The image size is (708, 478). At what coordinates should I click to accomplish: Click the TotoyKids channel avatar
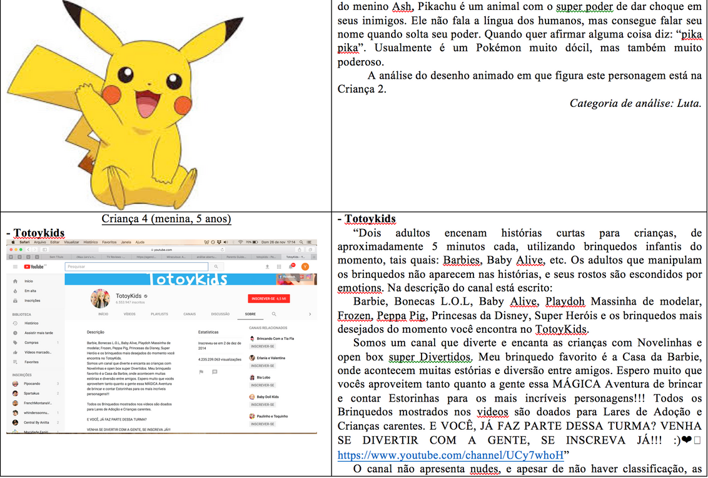(100, 298)
